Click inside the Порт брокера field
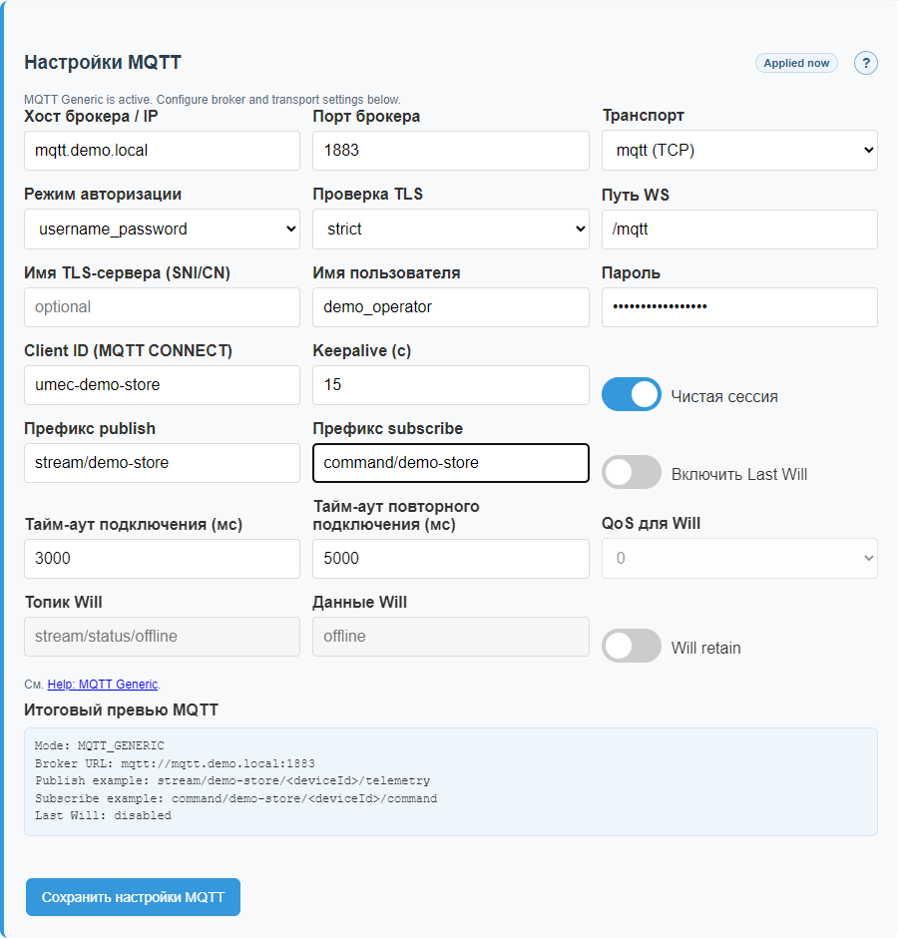Image resolution: width=898 pixels, height=939 pixels. [x=450, y=150]
